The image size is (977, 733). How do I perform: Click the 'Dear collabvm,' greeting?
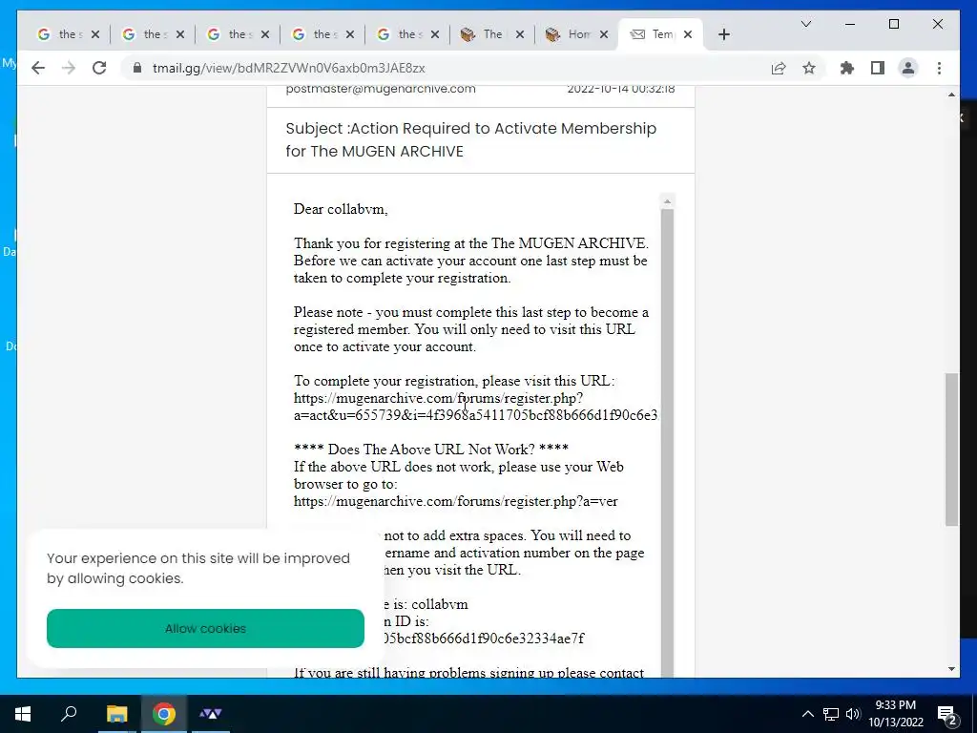click(x=341, y=209)
